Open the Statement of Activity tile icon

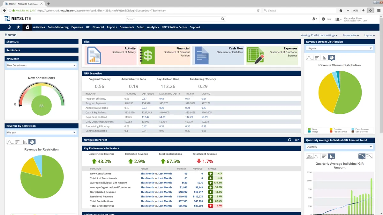[x=94, y=56]
